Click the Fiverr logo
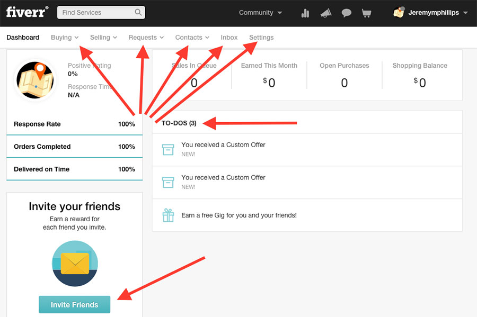 (27, 12)
